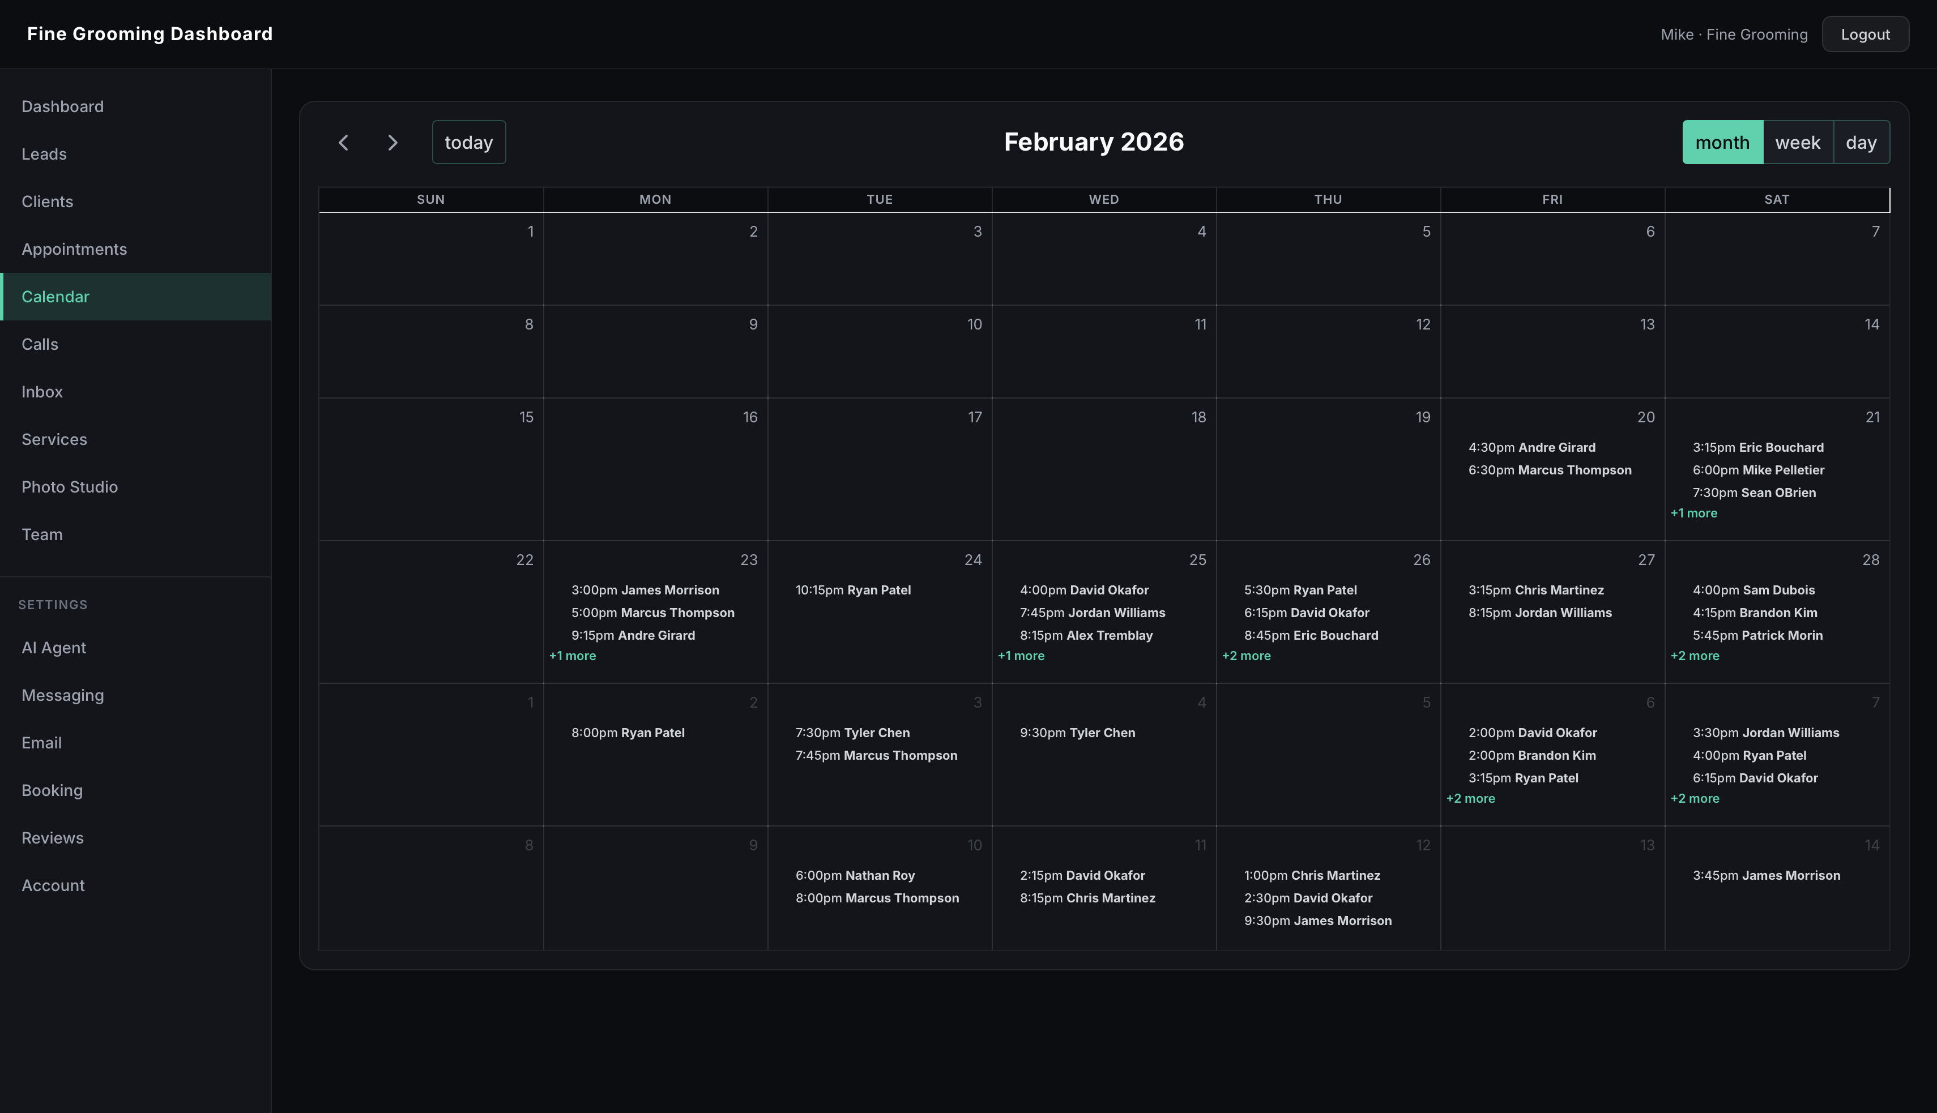This screenshot has height=1113, width=1937.
Task: Select the 8:00pm Ryan Patel event
Action: pos(628,733)
